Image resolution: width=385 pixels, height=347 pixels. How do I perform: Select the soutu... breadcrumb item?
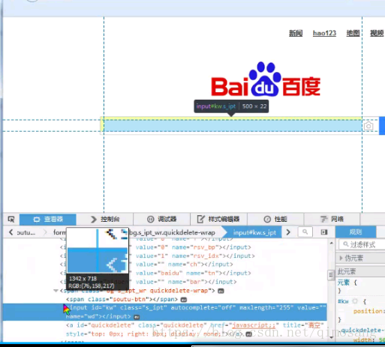point(26,232)
